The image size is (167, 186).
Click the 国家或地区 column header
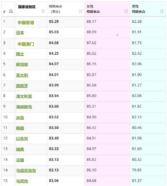coord(27,7)
